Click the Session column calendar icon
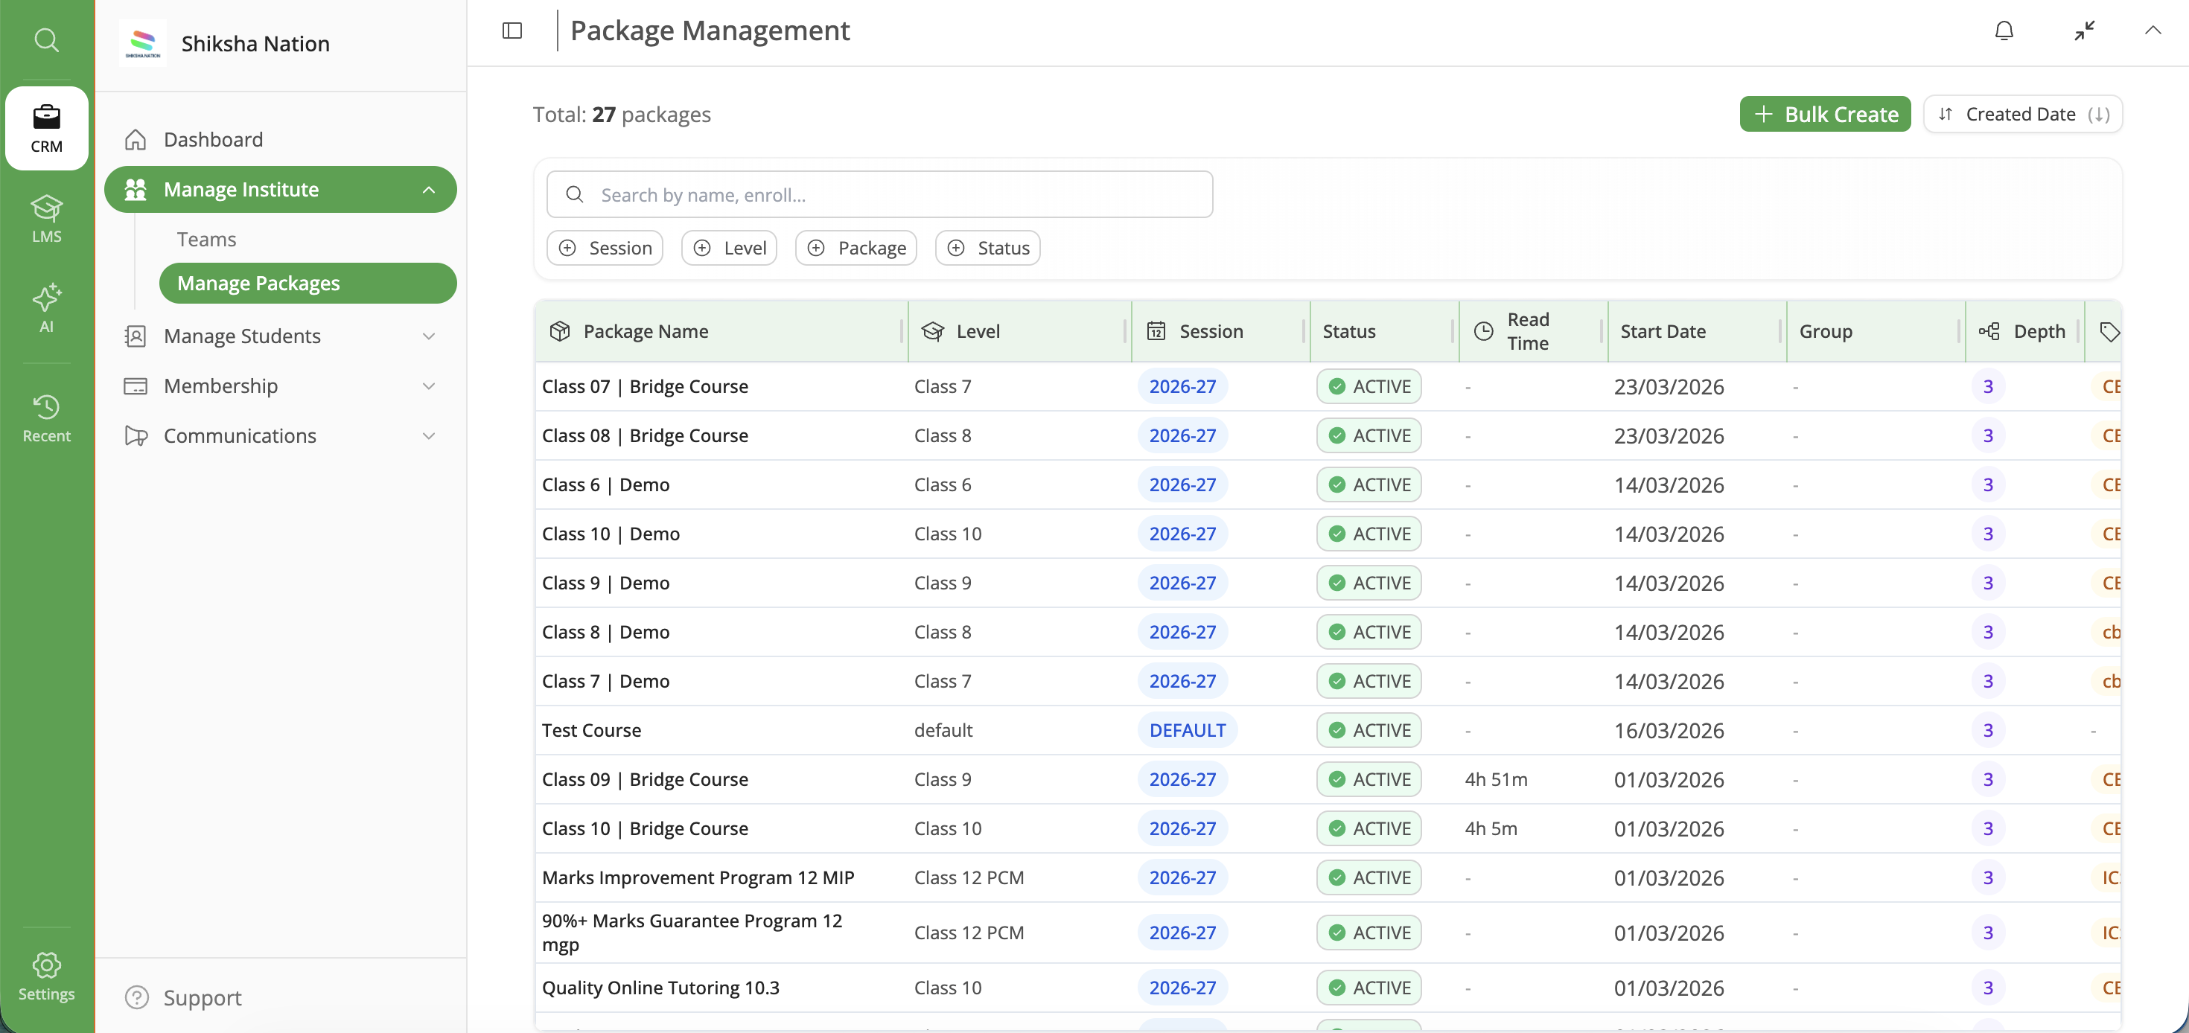 click(x=1156, y=330)
